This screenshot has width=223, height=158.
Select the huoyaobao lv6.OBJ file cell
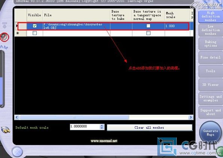pos(76,26)
